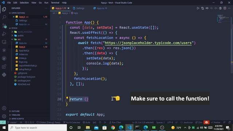Click the VS Code icon in Windows taskbar

pos(129,128)
